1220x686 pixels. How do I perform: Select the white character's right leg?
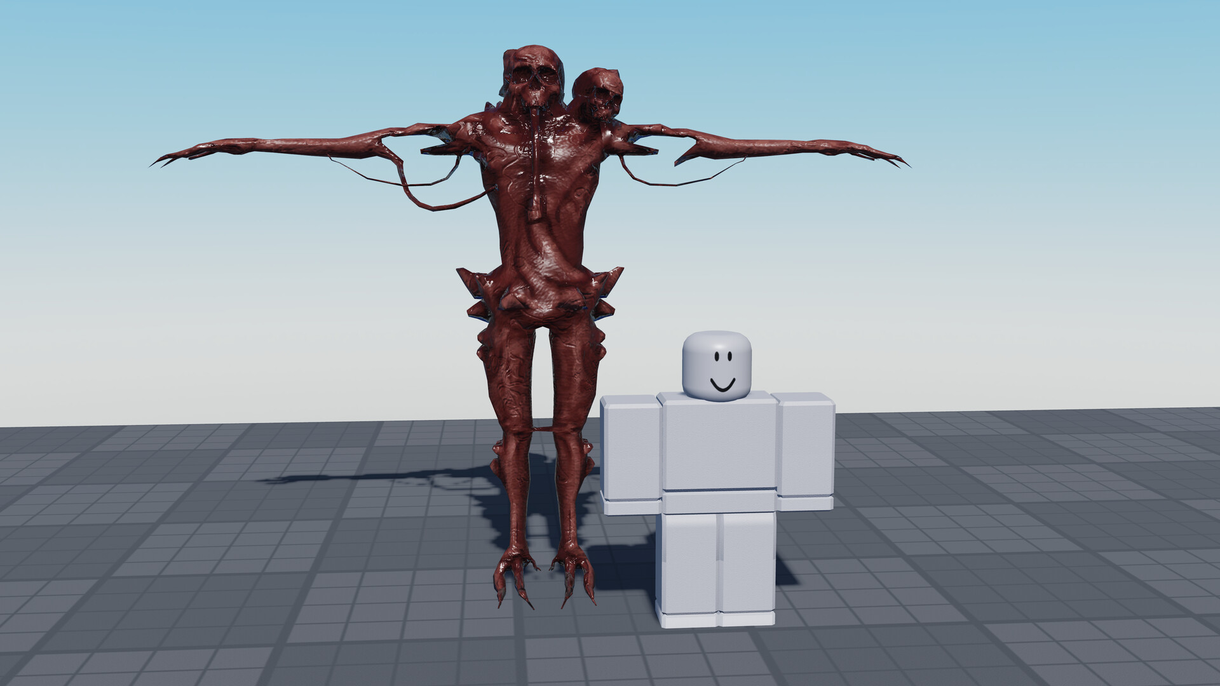tap(749, 564)
